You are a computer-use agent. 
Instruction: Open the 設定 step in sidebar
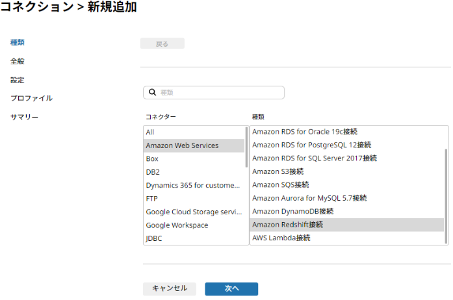[18, 80]
